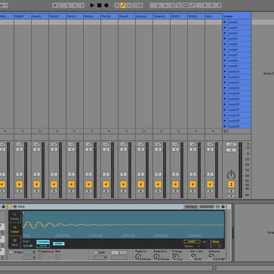This screenshot has width=274, height=274.
Task: Collapse the Kick device with fold arrow
Action: coord(15,207)
